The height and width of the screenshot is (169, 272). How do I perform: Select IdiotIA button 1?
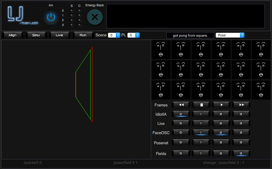click(x=201, y=114)
